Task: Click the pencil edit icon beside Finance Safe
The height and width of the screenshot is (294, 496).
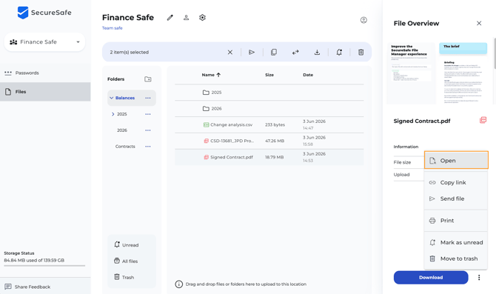Action: click(x=170, y=18)
